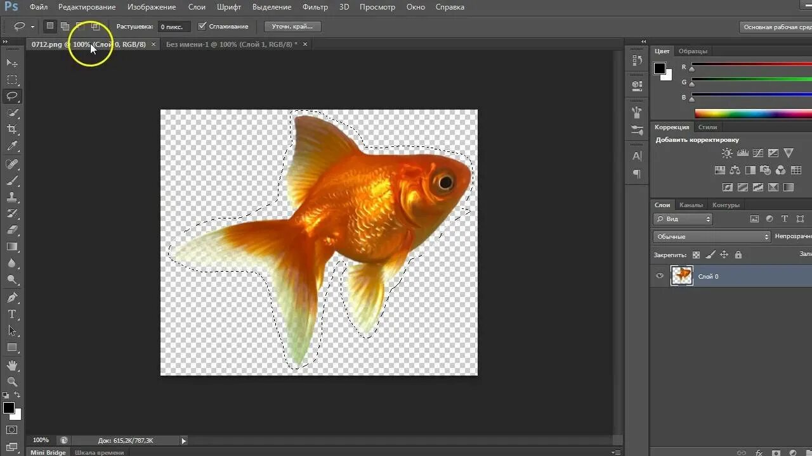
Task: Select the Brush tool
Action: pyautogui.click(x=12, y=180)
